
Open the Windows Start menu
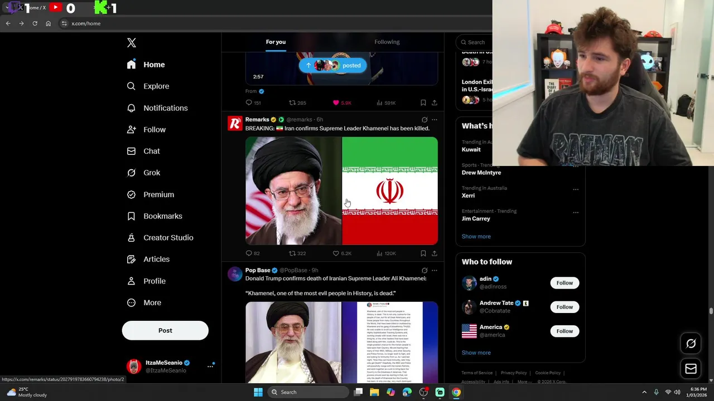258,392
